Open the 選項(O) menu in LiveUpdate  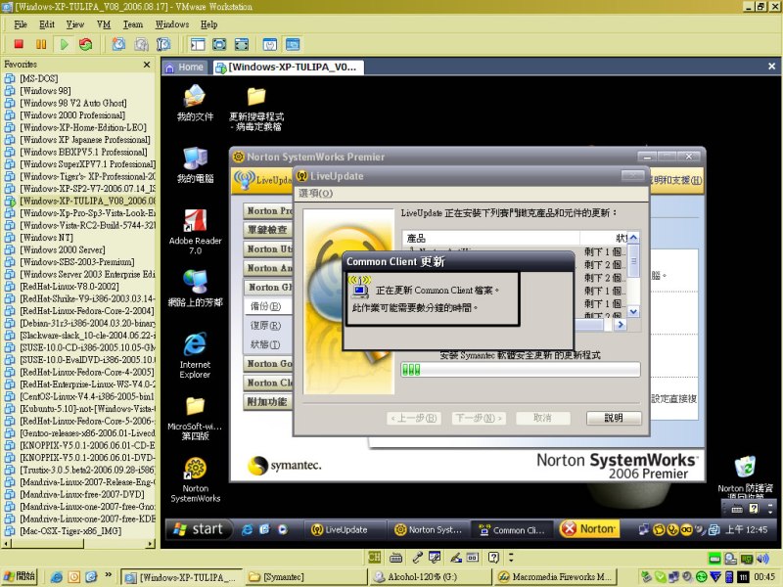coord(315,193)
